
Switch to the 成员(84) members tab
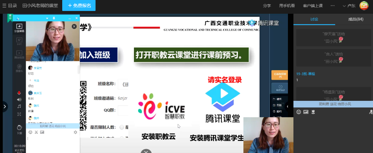point(356,20)
